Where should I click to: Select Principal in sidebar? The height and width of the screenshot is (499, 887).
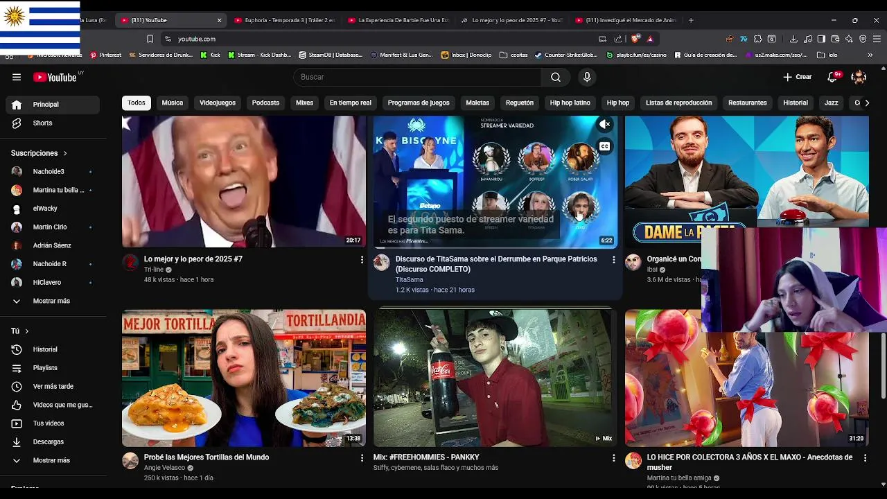point(52,105)
